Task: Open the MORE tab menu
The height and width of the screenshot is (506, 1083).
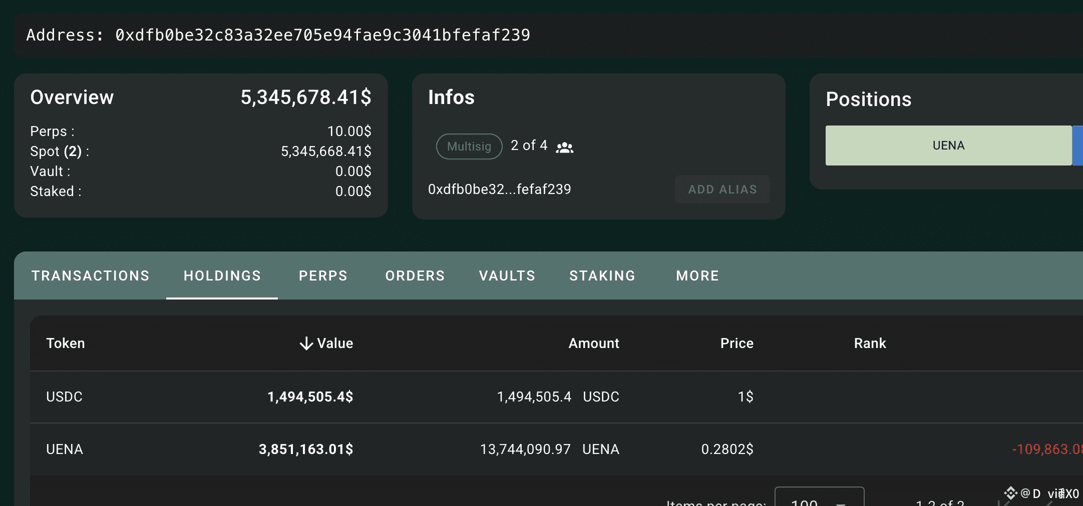Action: [x=697, y=275]
